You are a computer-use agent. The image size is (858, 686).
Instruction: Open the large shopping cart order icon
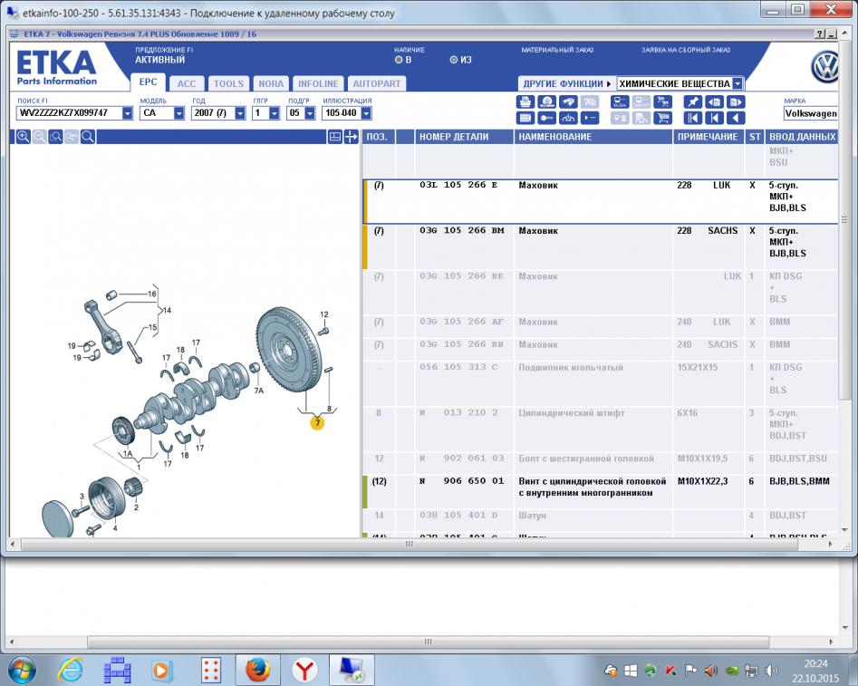coord(662,118)
